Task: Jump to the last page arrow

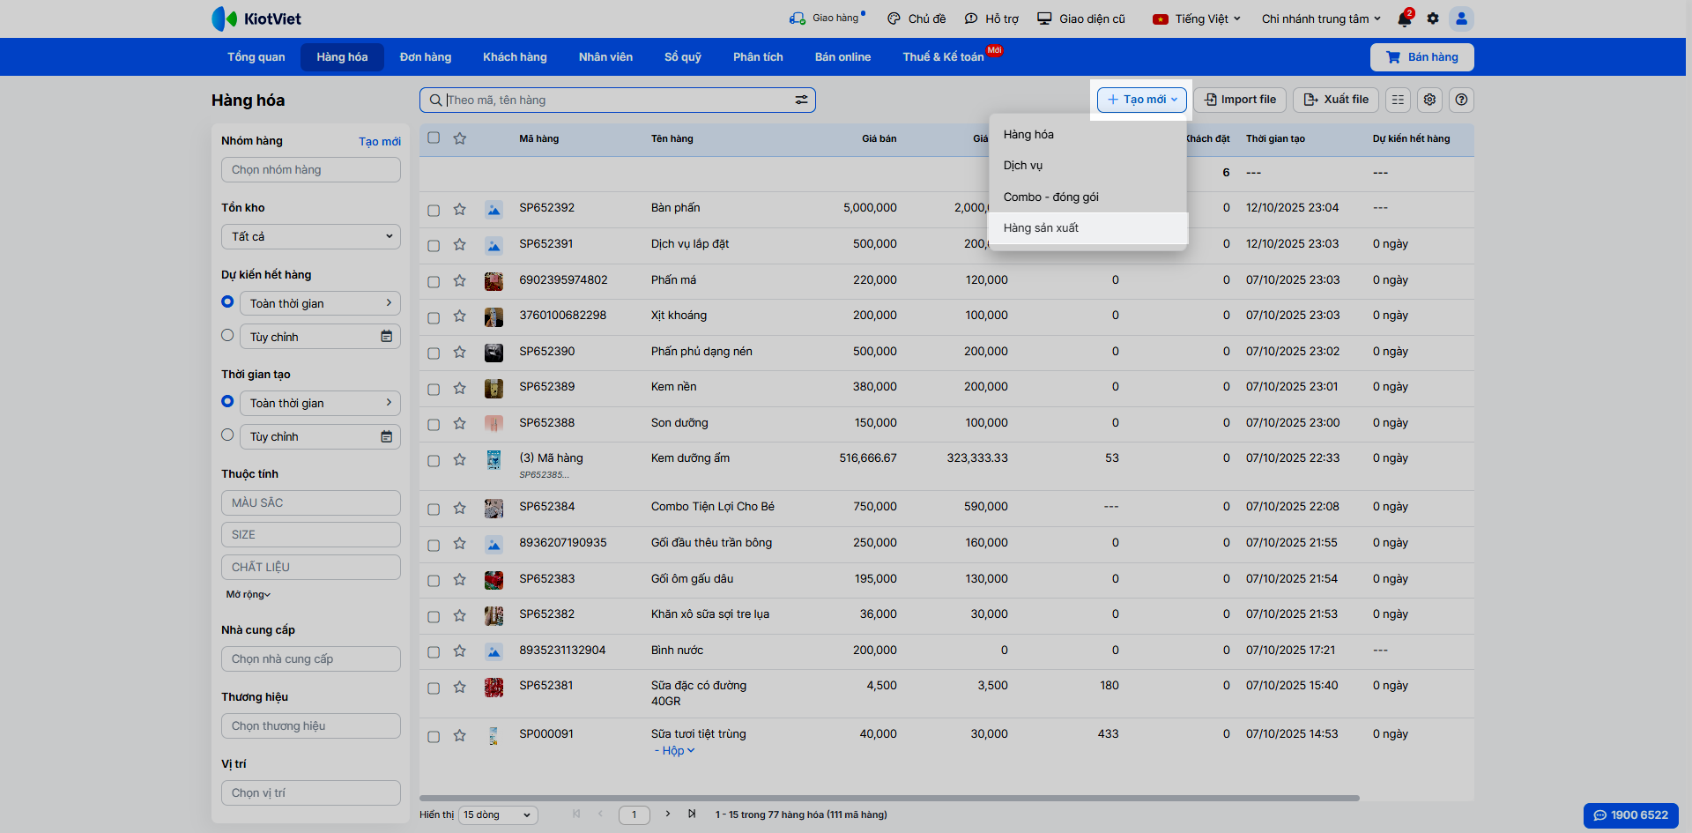Action: click(x=692, y=814)
